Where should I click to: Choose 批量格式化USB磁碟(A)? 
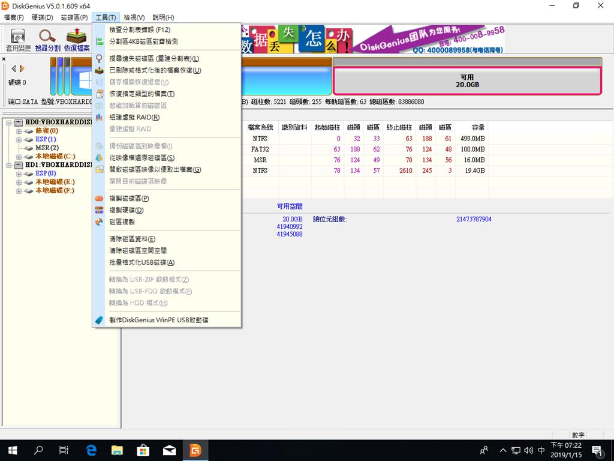coord(167,263)
